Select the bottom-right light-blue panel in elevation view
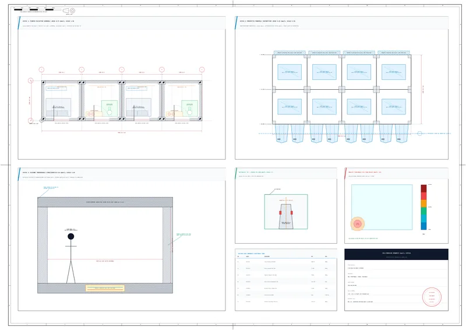Screen dimensions: 466x330 point(394,107)
